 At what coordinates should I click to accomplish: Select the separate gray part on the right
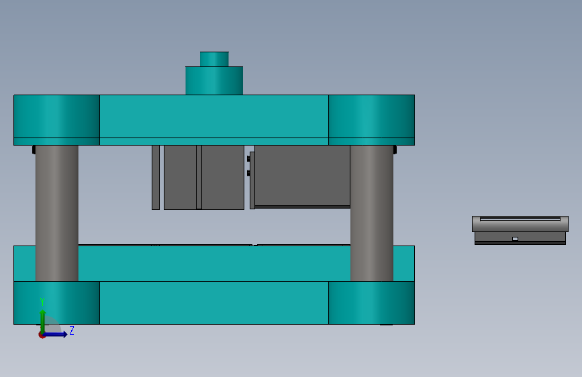pyautogui.click(x=520, y=230)
